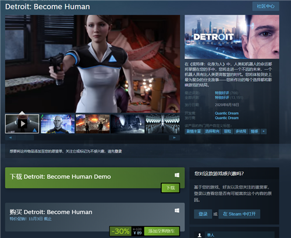Click the thumbnail strip scrollbar handle
The image size is (291, 238).
[25, 138]
